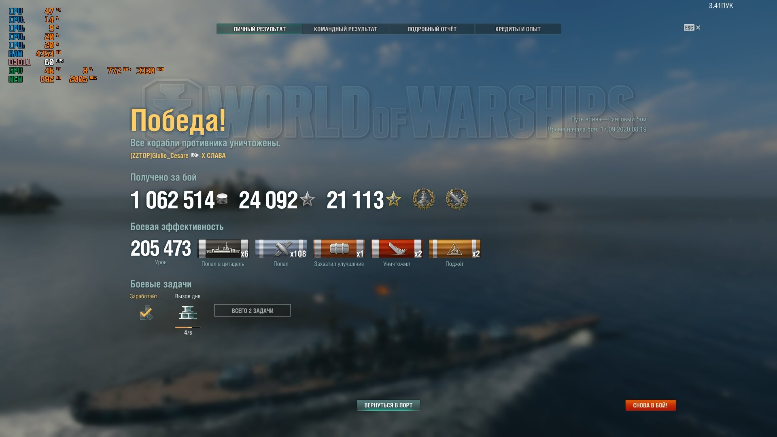The width and height of the screenshot is (777, 437).
Task: Open the Подробный отчёт tab
Action: tap(432, 29)
